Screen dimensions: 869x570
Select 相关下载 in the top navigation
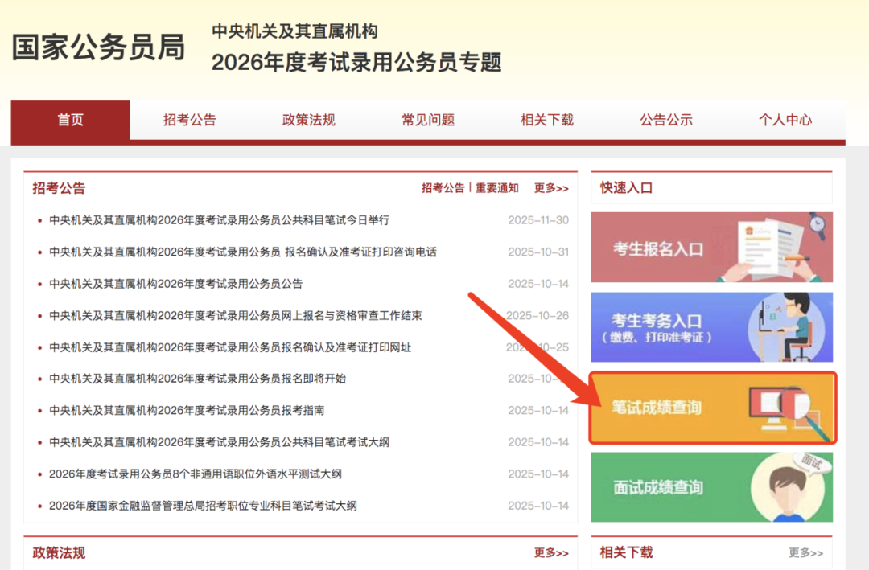pos(547,121)
